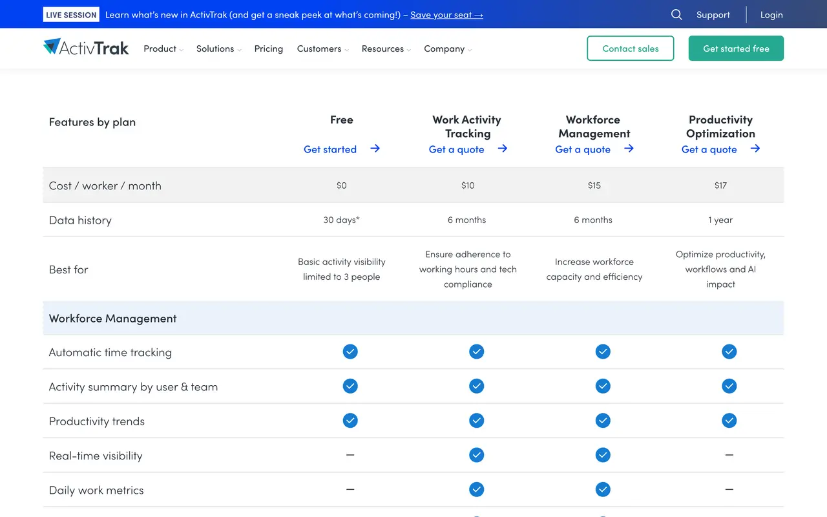
Task: Click Get started under Free plan
Action: pyautogui.click(x=330, y=149)
